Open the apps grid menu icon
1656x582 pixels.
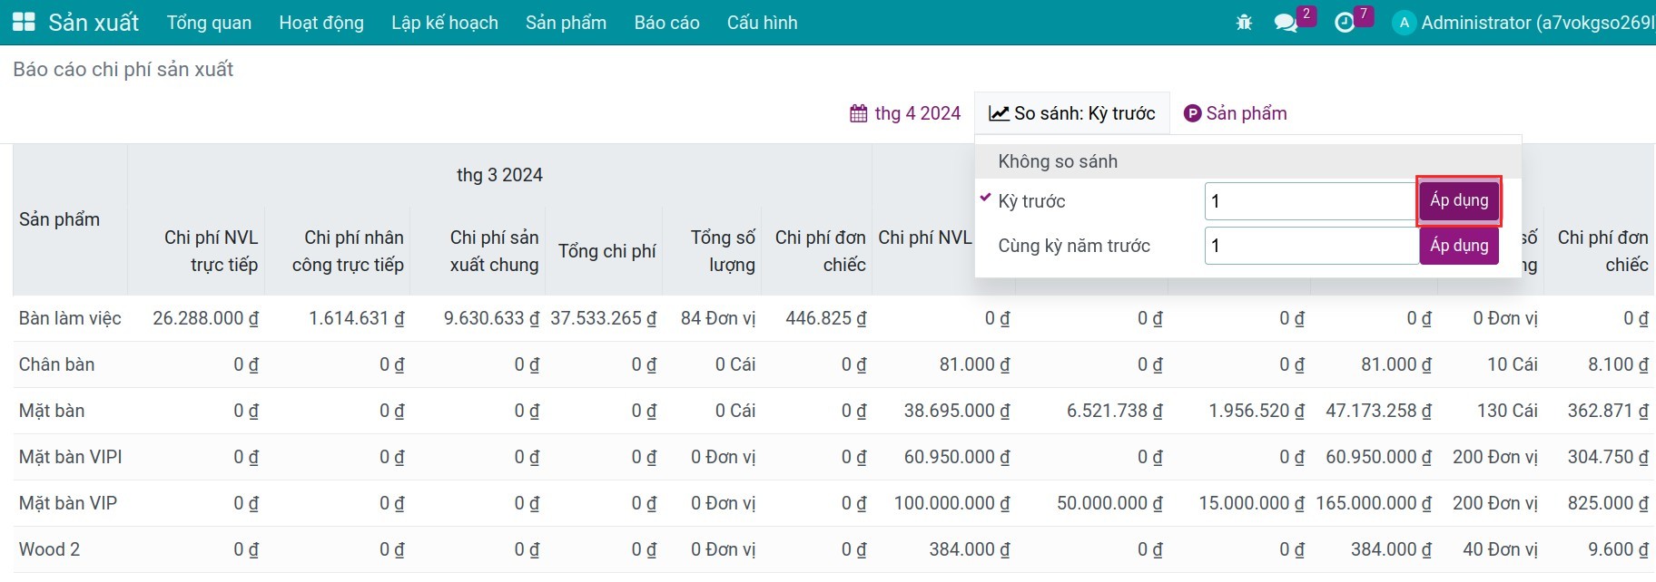tap(24, 23)
